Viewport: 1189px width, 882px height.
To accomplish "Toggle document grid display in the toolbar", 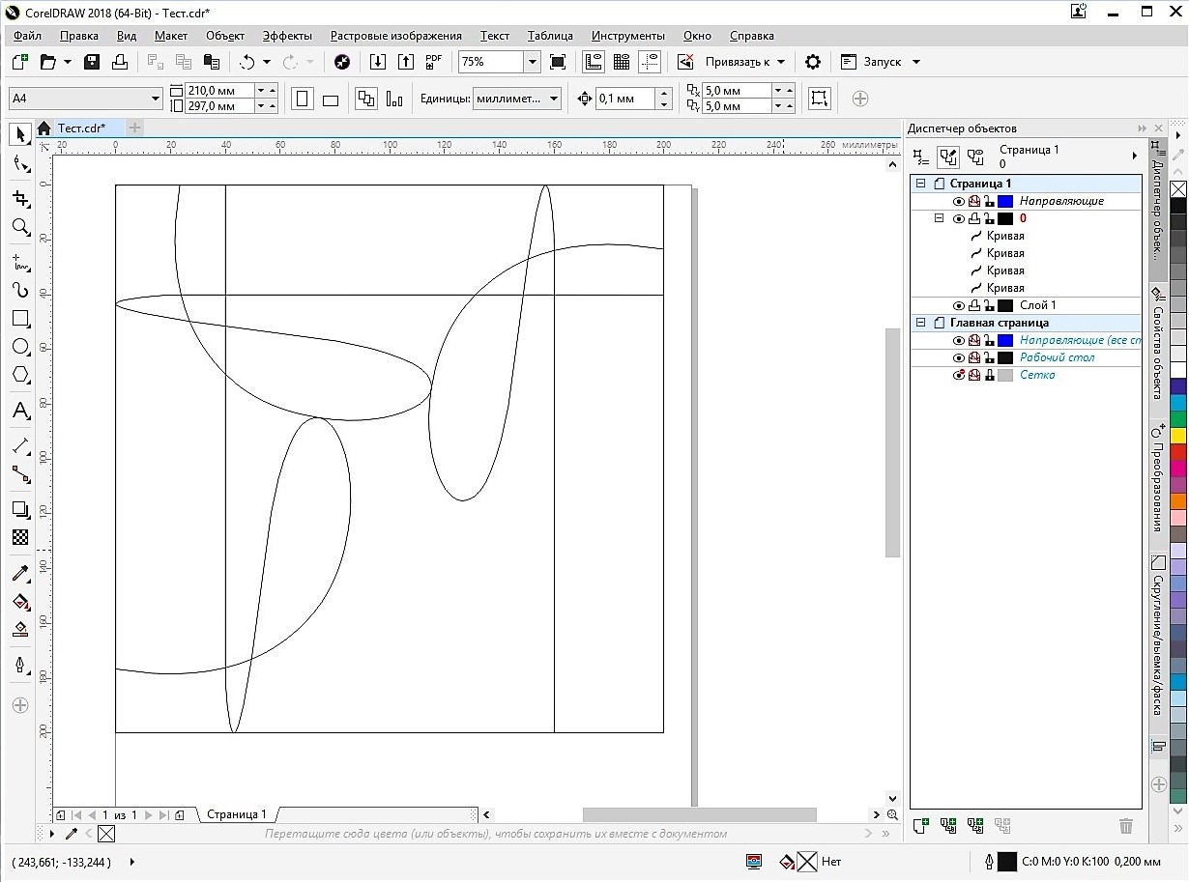I will [x=622, y=62].
